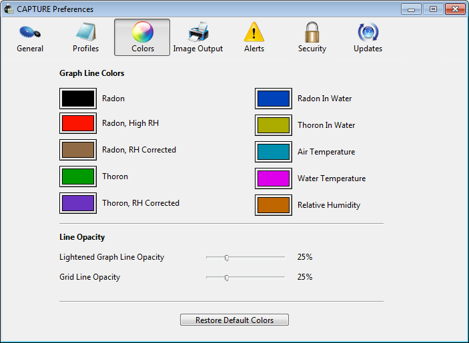Click the Air Temperature label
The height and width of the screenshot is (343, 469).
[326, 152]
